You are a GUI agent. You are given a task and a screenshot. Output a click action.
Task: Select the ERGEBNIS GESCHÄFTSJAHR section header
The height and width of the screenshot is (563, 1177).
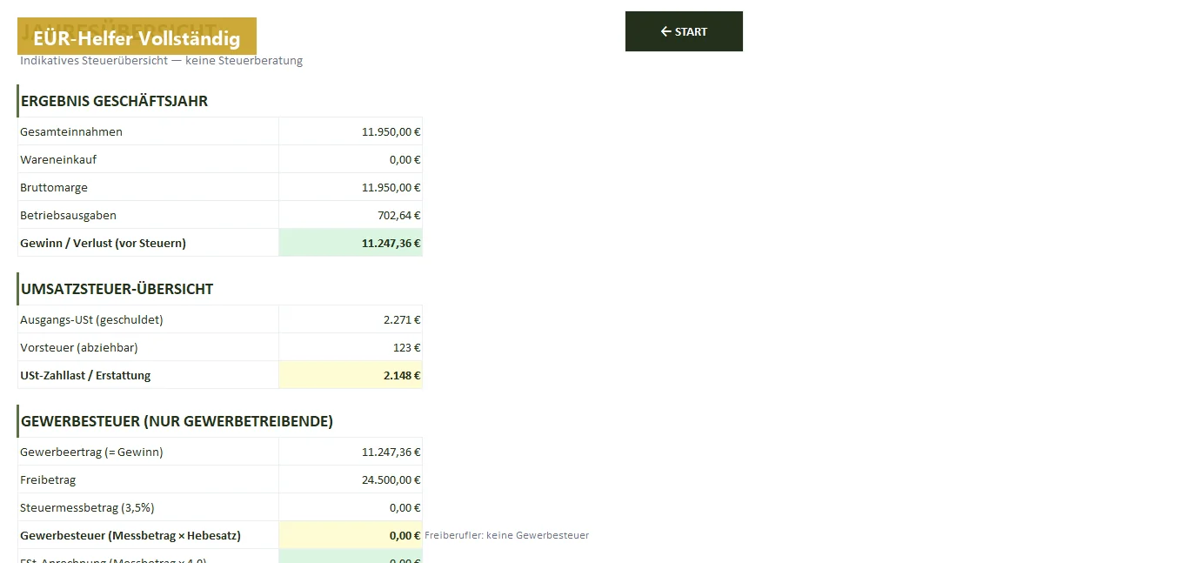114,101
